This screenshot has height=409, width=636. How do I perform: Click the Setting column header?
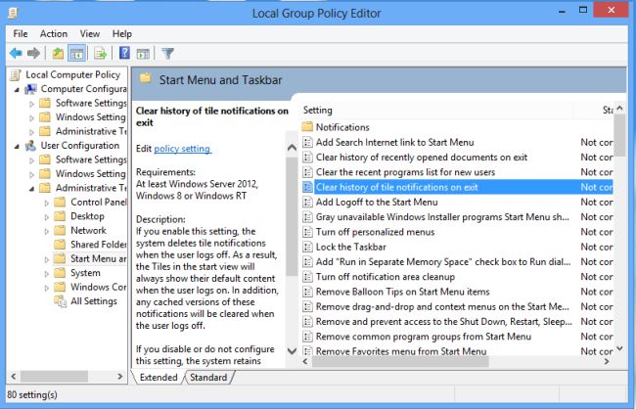click(436, 110)
